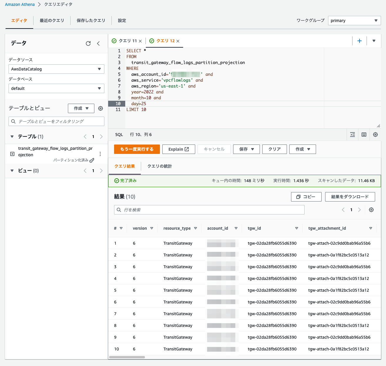Click the パーティション化済み link icon
Screen dimensions: 386x366
click(x=92, y=160)
